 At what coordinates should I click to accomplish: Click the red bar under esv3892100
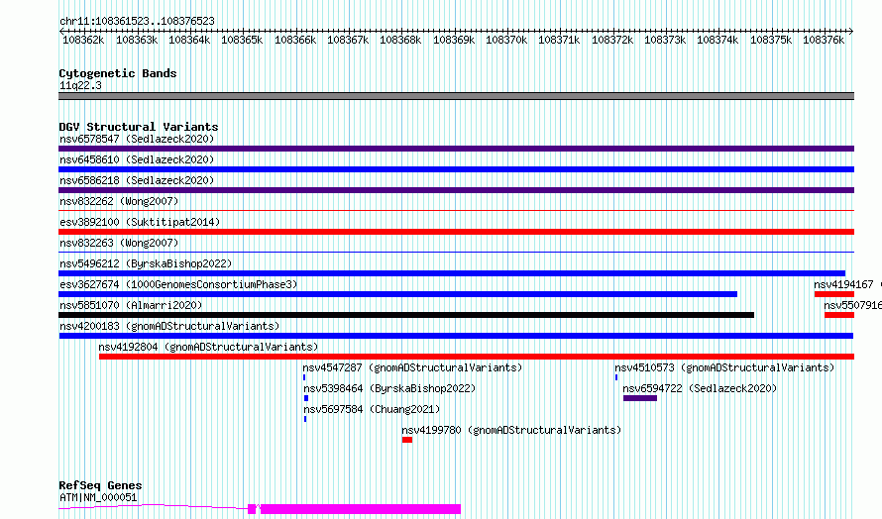pyautogui.click(x=456, y=232)
